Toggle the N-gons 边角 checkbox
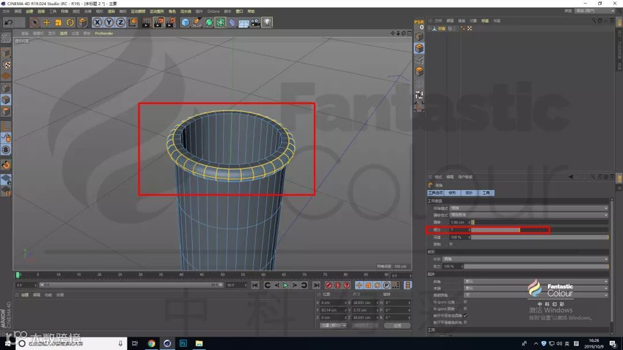The height and width of the screenshot is (350, 623). [x=466, y=302]
